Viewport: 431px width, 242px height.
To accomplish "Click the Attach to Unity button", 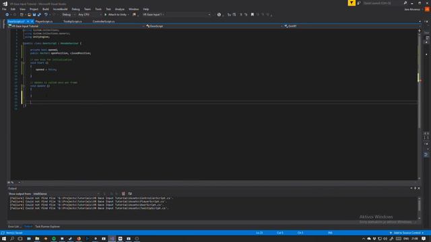I will pos(116,15).
